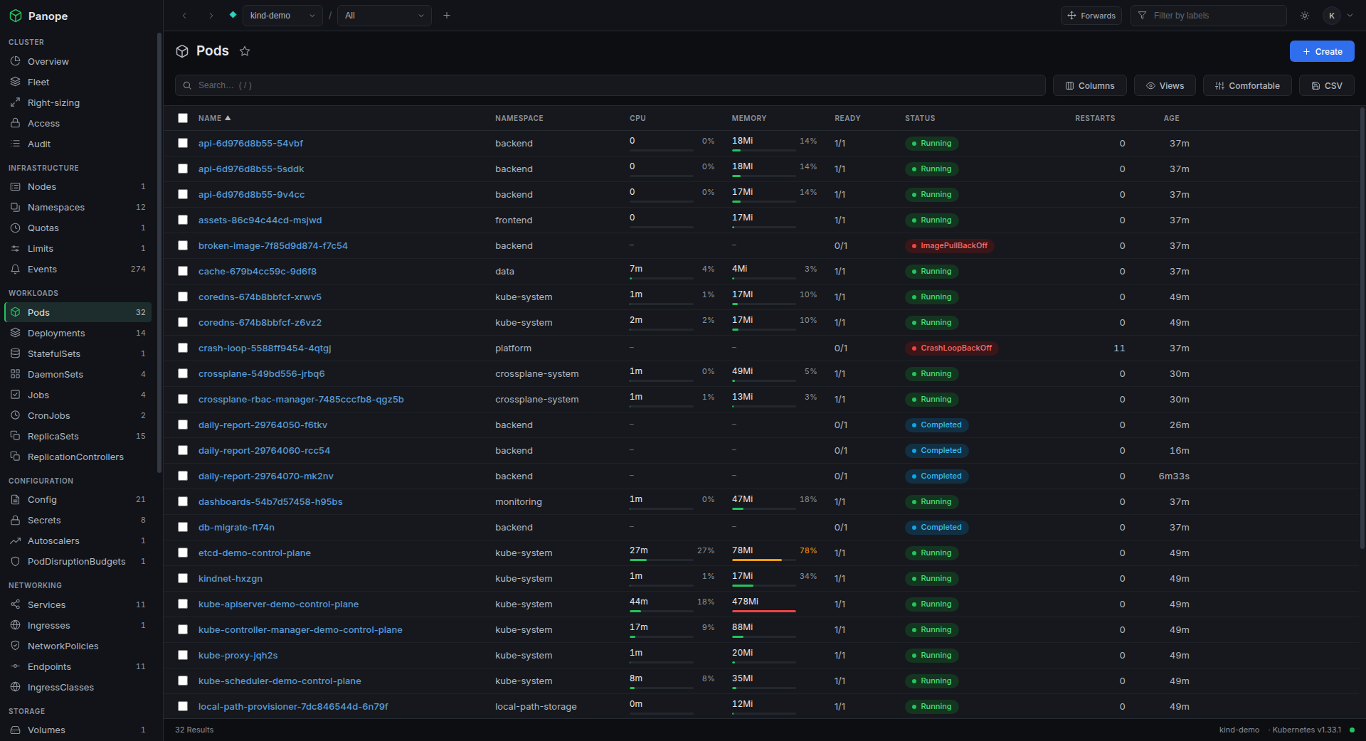Navigate back with the left arrow
Screen dimensions: 1366x741
184,16
